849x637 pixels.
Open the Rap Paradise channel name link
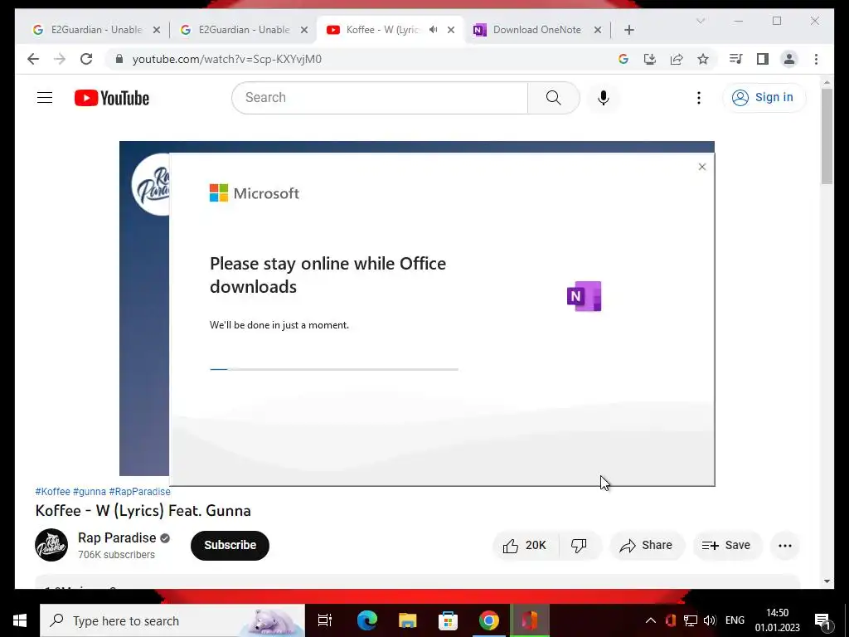(x=117, y=537)
